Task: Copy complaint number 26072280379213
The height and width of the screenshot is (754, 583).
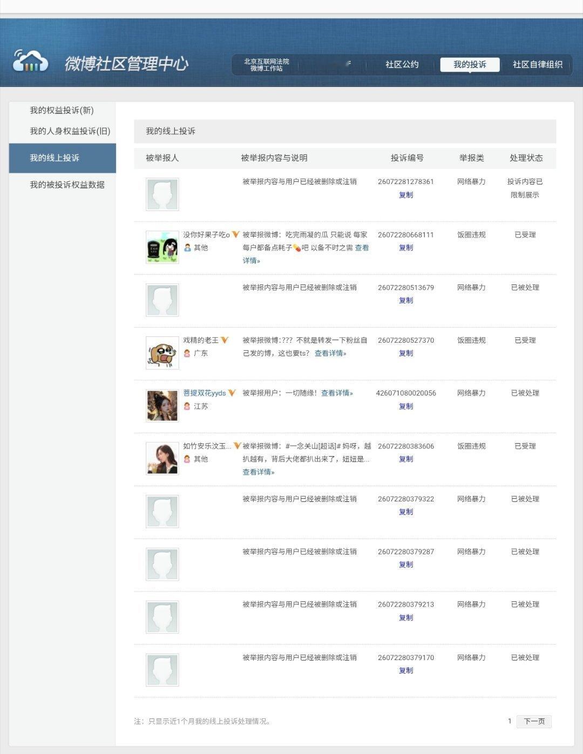Action: click(x=406, y=617)
